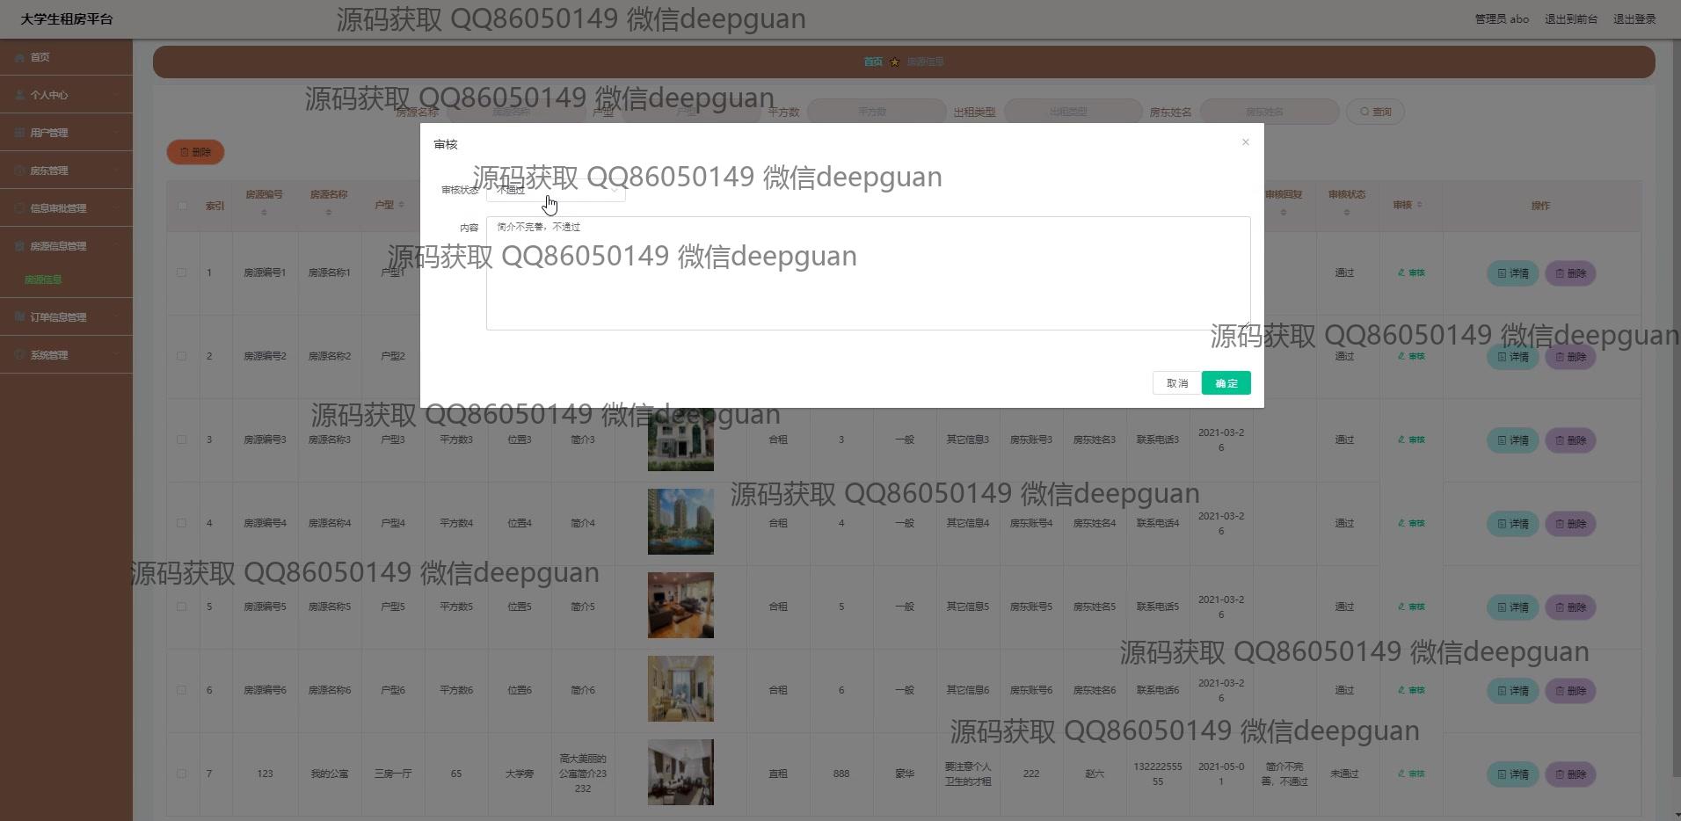Click the 取消 button in the dialog

click(x=1176, y=383)
